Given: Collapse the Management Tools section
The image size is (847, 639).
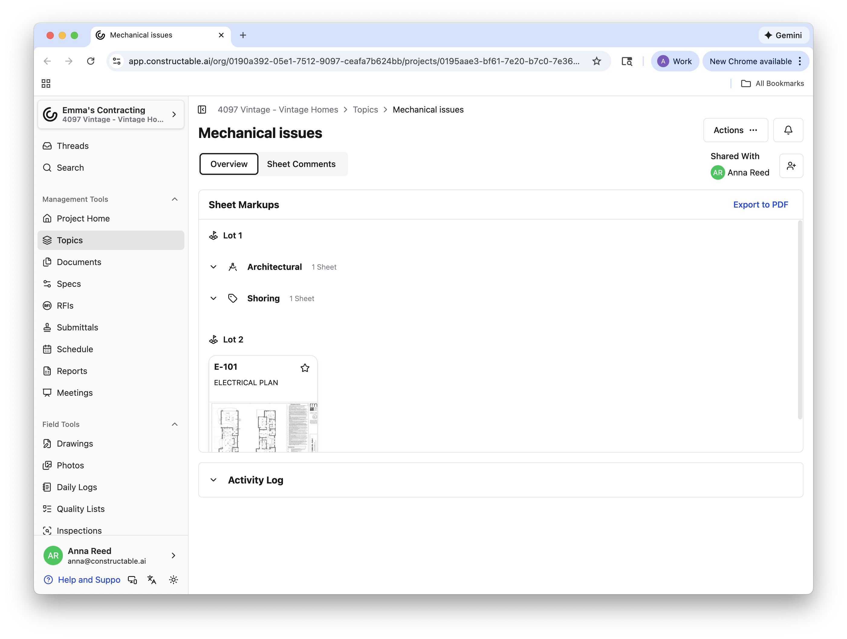Looking at the screenshot, I should [x=175, y=199].
